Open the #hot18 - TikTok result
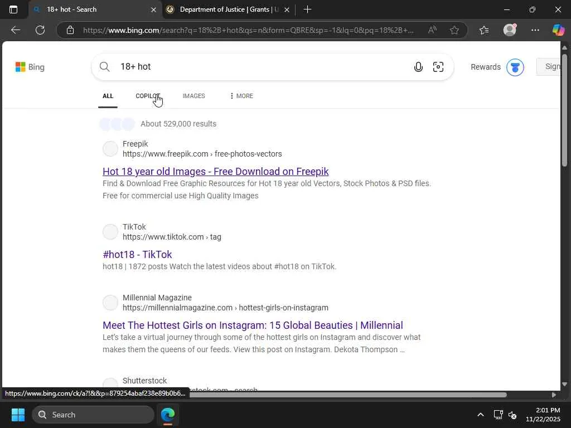The width and height of the screenshot is (571, 428). (137, 254)
